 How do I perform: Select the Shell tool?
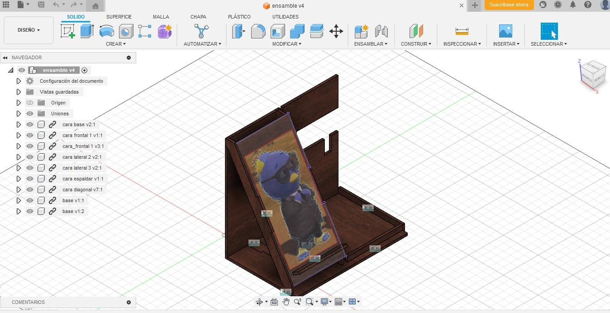pos(278,31)
